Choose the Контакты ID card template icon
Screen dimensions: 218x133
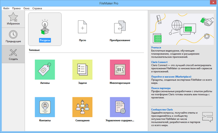tap(45, 107)
